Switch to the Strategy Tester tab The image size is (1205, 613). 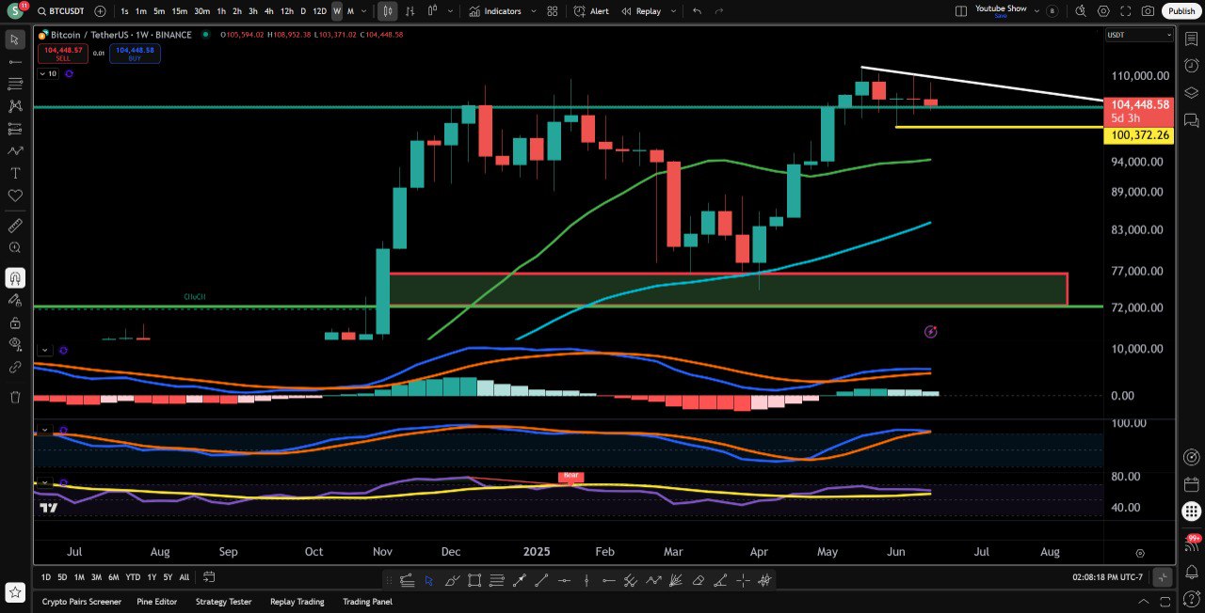coord(225,602)
